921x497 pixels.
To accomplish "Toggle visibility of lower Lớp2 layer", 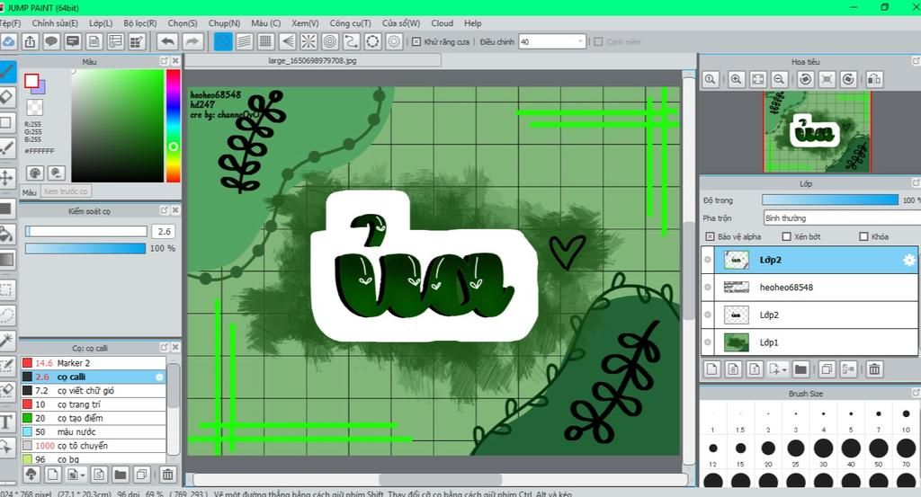I will [x=708, y=315].
